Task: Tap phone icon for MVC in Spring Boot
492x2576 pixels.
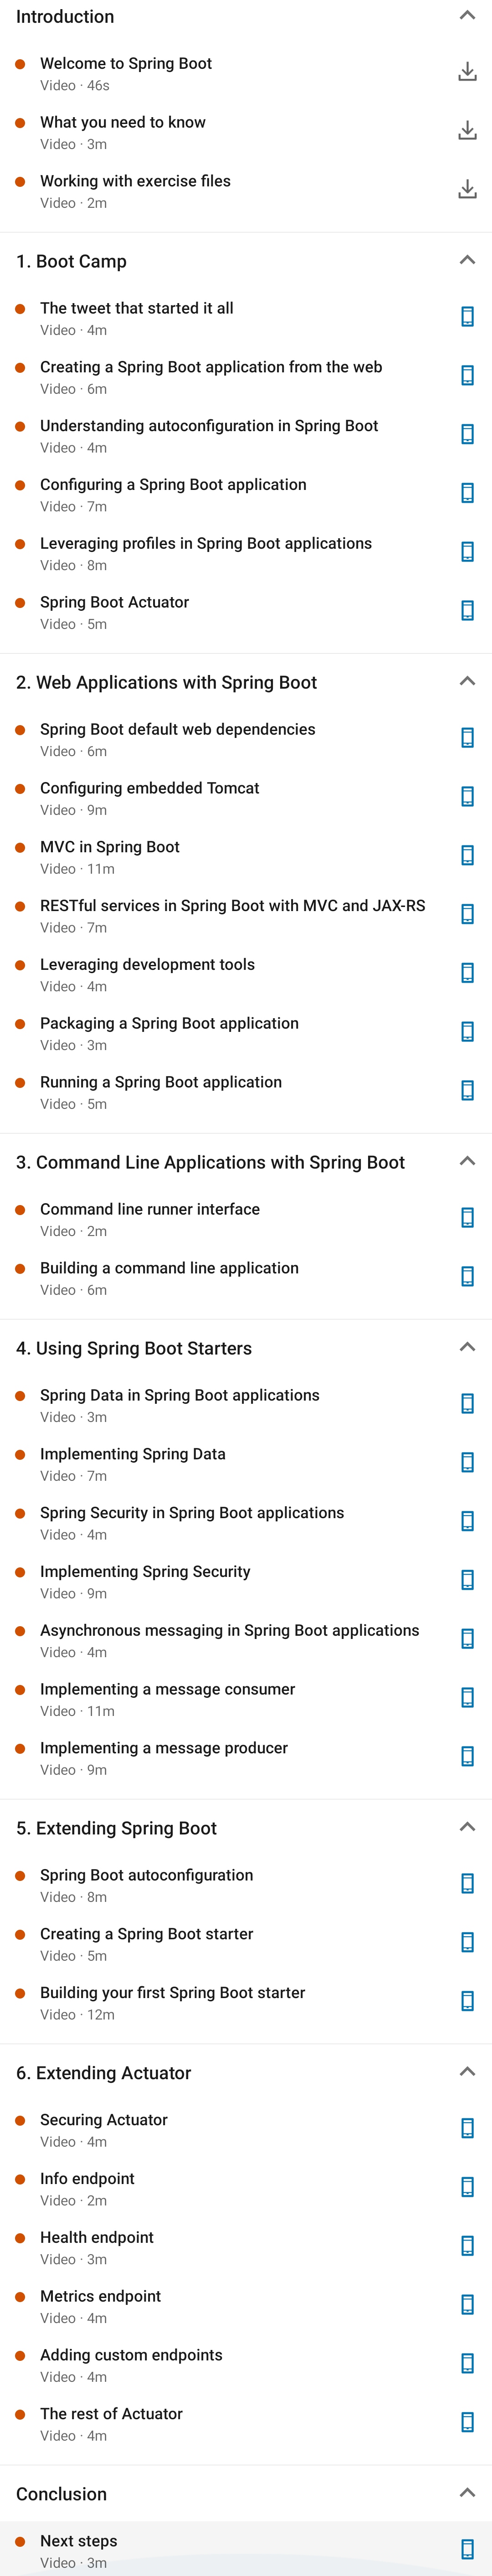Action: [x=467, y=856]
